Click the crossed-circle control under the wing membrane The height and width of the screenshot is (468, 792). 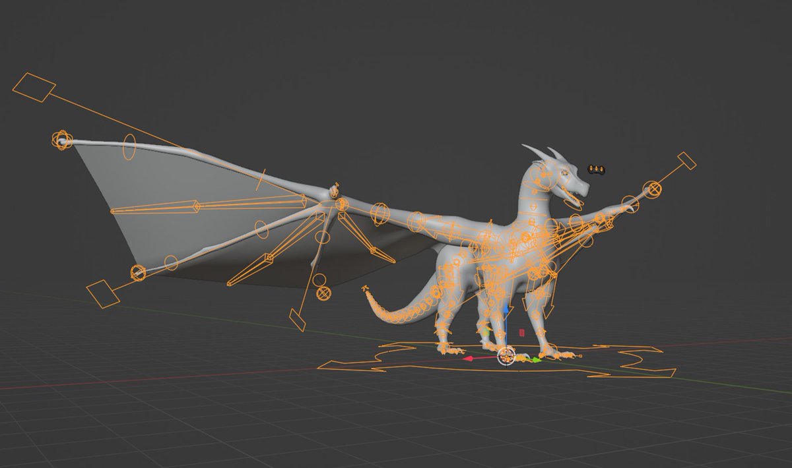(x=323, y=293)
